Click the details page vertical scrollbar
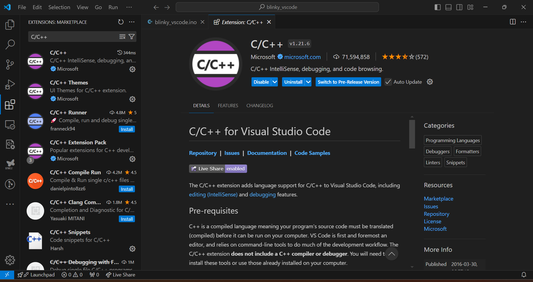This screenshot has height=282, width=533. (x=412, y=134)
